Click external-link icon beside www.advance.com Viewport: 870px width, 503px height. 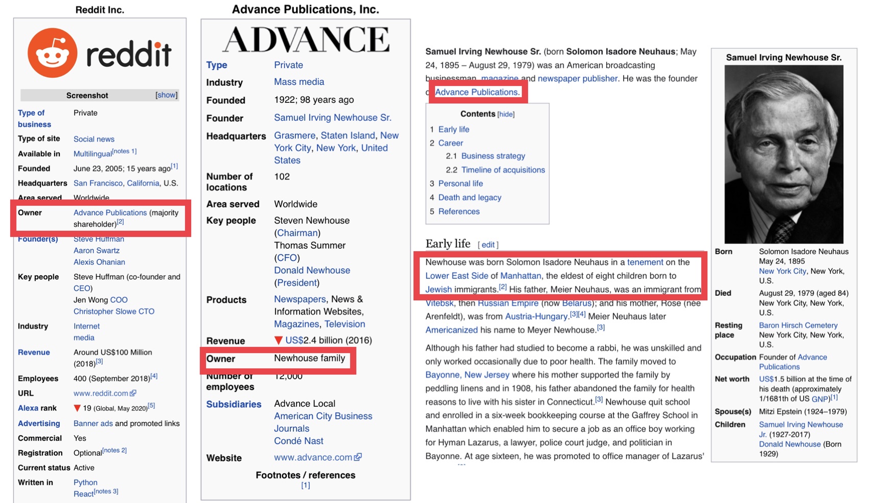358,457
